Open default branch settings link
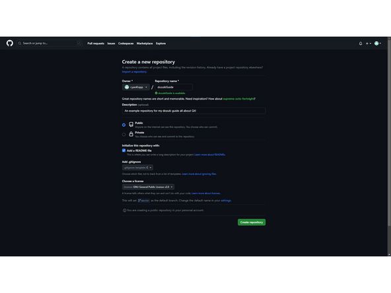 click(x=226, y=201)
